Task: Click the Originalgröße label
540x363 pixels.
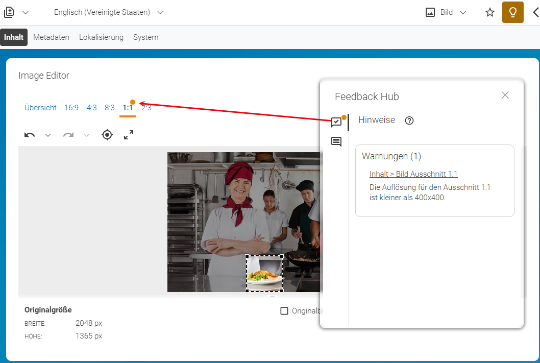Action: [48, 309]
